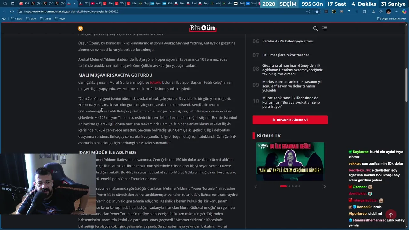
Task: Open the Diğer sık kullanılanlar folder
Action: pyautogui.click(x=391, y=19)
